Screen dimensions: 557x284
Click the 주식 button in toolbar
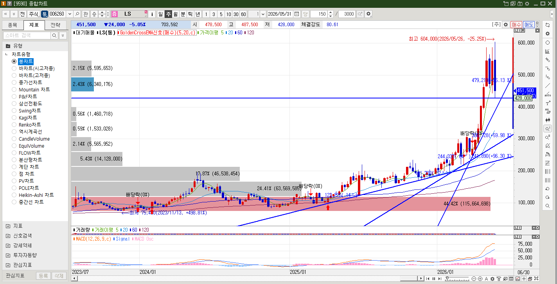(33, 14)
